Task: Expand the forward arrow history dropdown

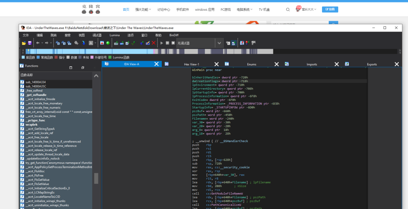Action: (51, 43)
